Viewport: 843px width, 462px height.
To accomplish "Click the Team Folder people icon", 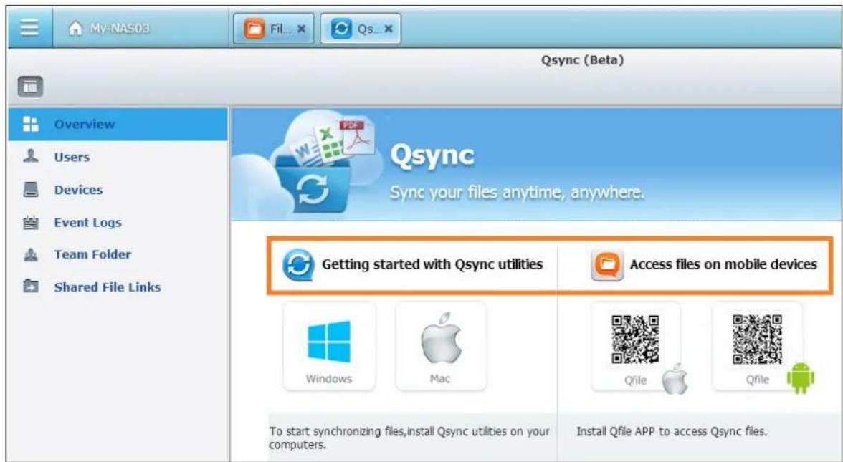I will pos(31,255).
